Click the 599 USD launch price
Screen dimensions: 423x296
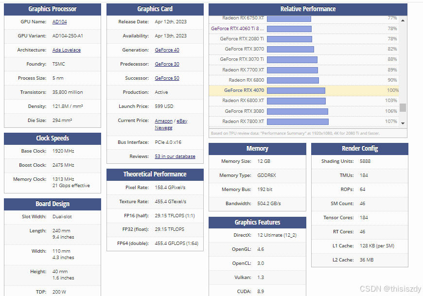pyautogui.click(x=164, y=106)
